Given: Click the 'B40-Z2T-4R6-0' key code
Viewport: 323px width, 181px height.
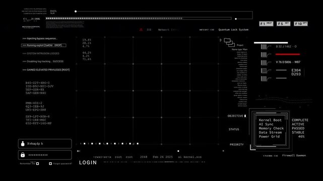Looking at the screenshot, I should (37, 83).
